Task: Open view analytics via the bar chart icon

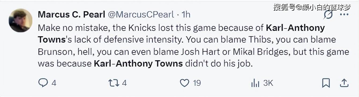Action: (255, 83)
